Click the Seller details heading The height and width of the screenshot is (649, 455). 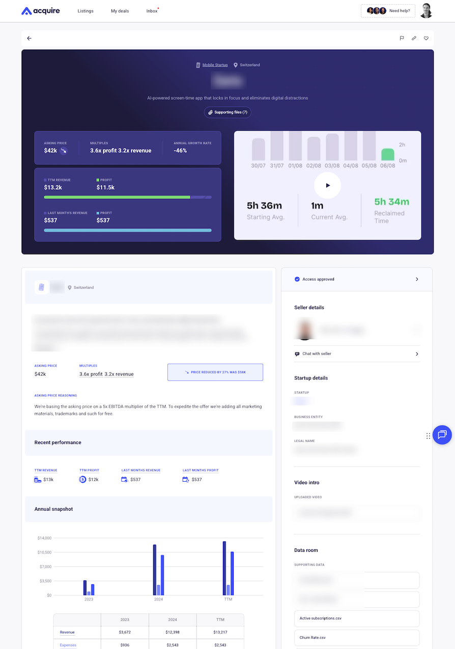[309, 308]
